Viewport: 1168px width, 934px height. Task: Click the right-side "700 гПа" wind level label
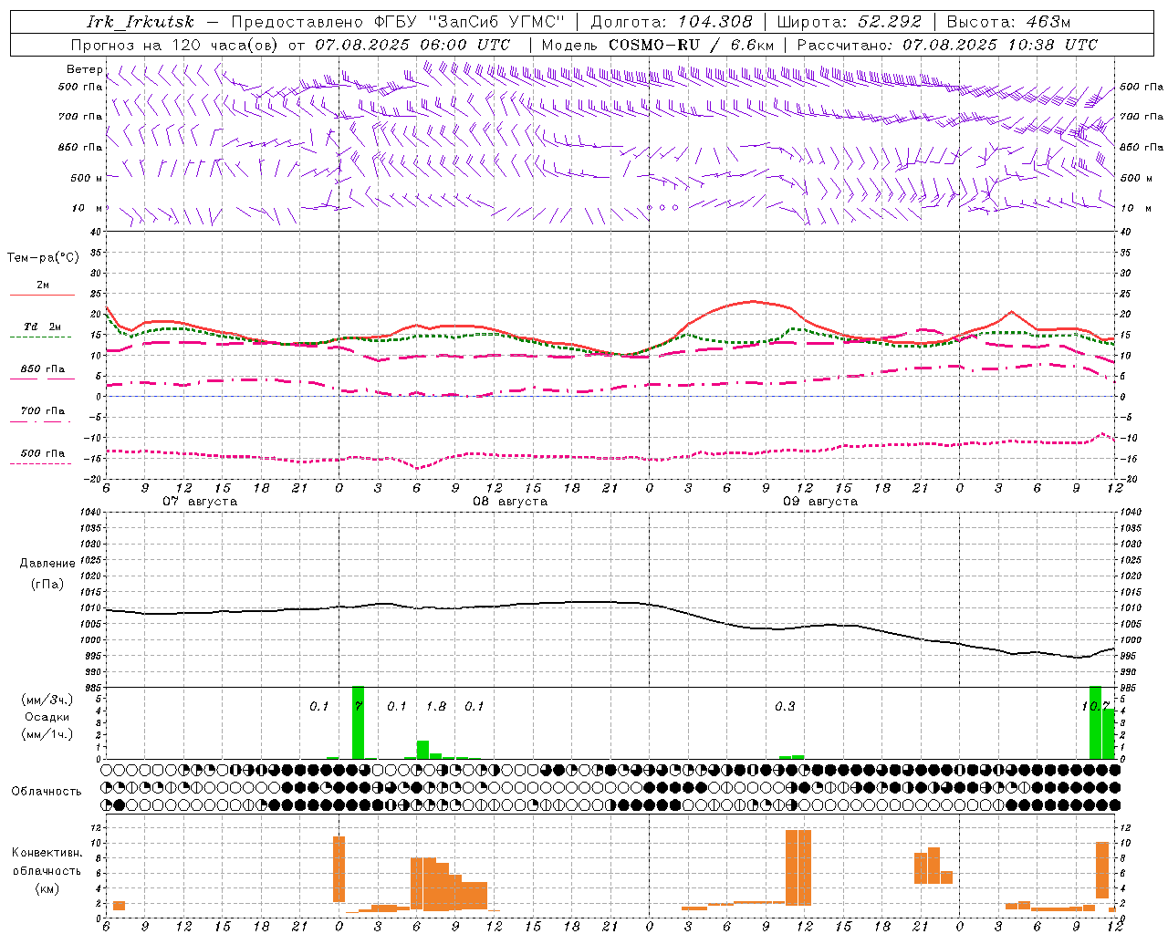pyautogui.click(x=1142, y=117)
